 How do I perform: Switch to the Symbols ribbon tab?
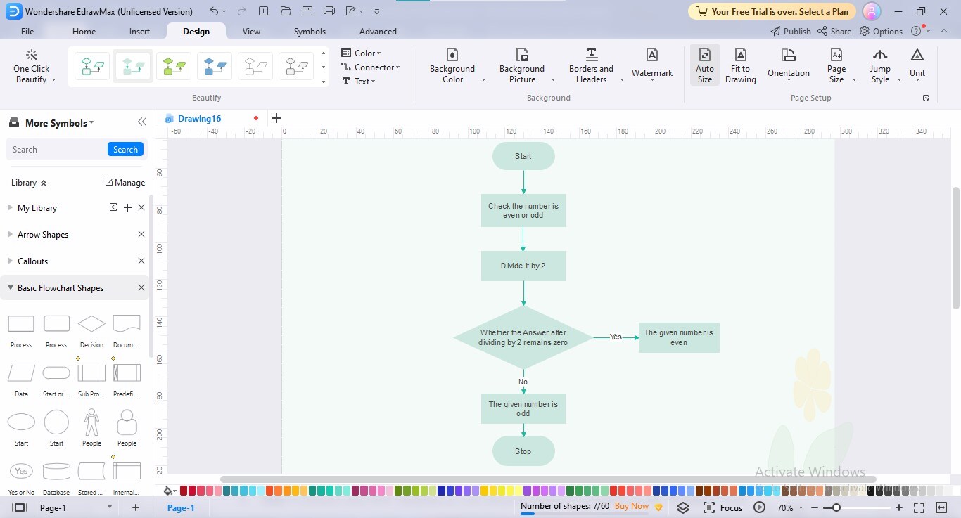(x=310, y=31)
